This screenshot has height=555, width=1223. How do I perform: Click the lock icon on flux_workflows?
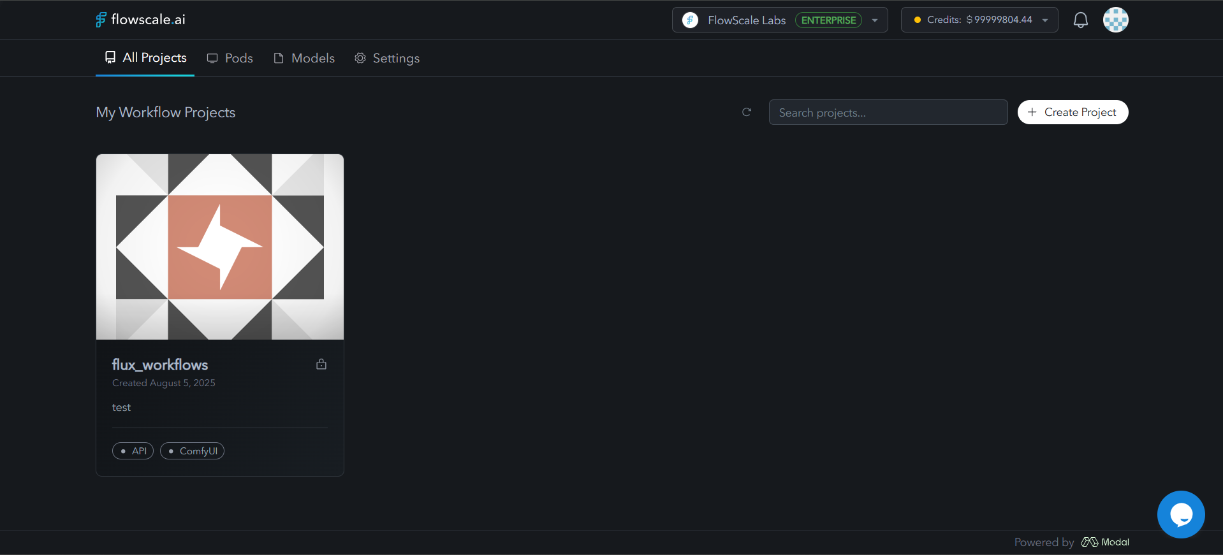click(x=321, y=364)
